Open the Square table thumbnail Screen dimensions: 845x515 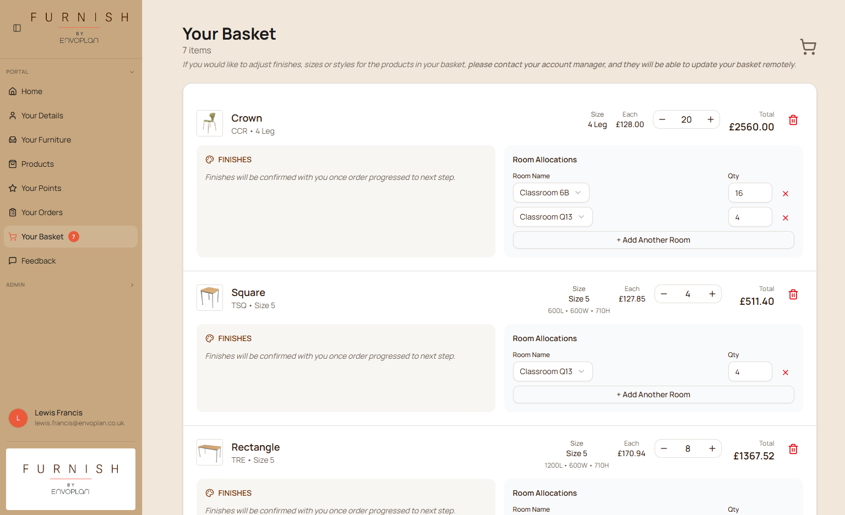tap(210, 298)
